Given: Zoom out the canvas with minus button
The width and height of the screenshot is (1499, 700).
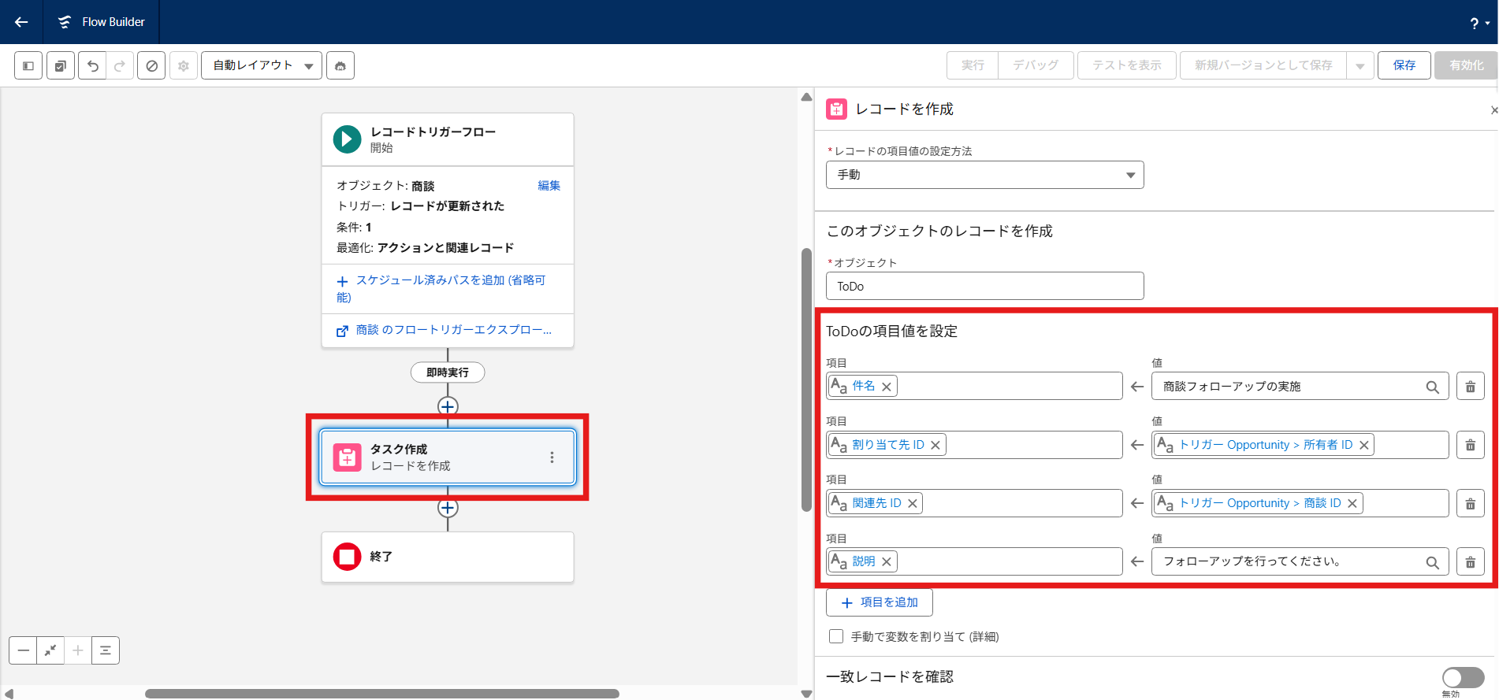Looking at the screenshot, I should 23,650.
